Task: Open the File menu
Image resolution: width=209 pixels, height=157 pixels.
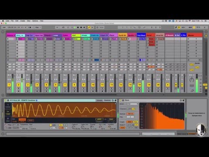Action: [12, 21]
